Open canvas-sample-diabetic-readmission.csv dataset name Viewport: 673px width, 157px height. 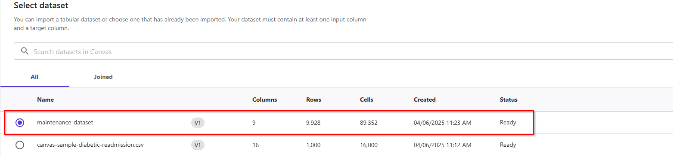(90, 145)
